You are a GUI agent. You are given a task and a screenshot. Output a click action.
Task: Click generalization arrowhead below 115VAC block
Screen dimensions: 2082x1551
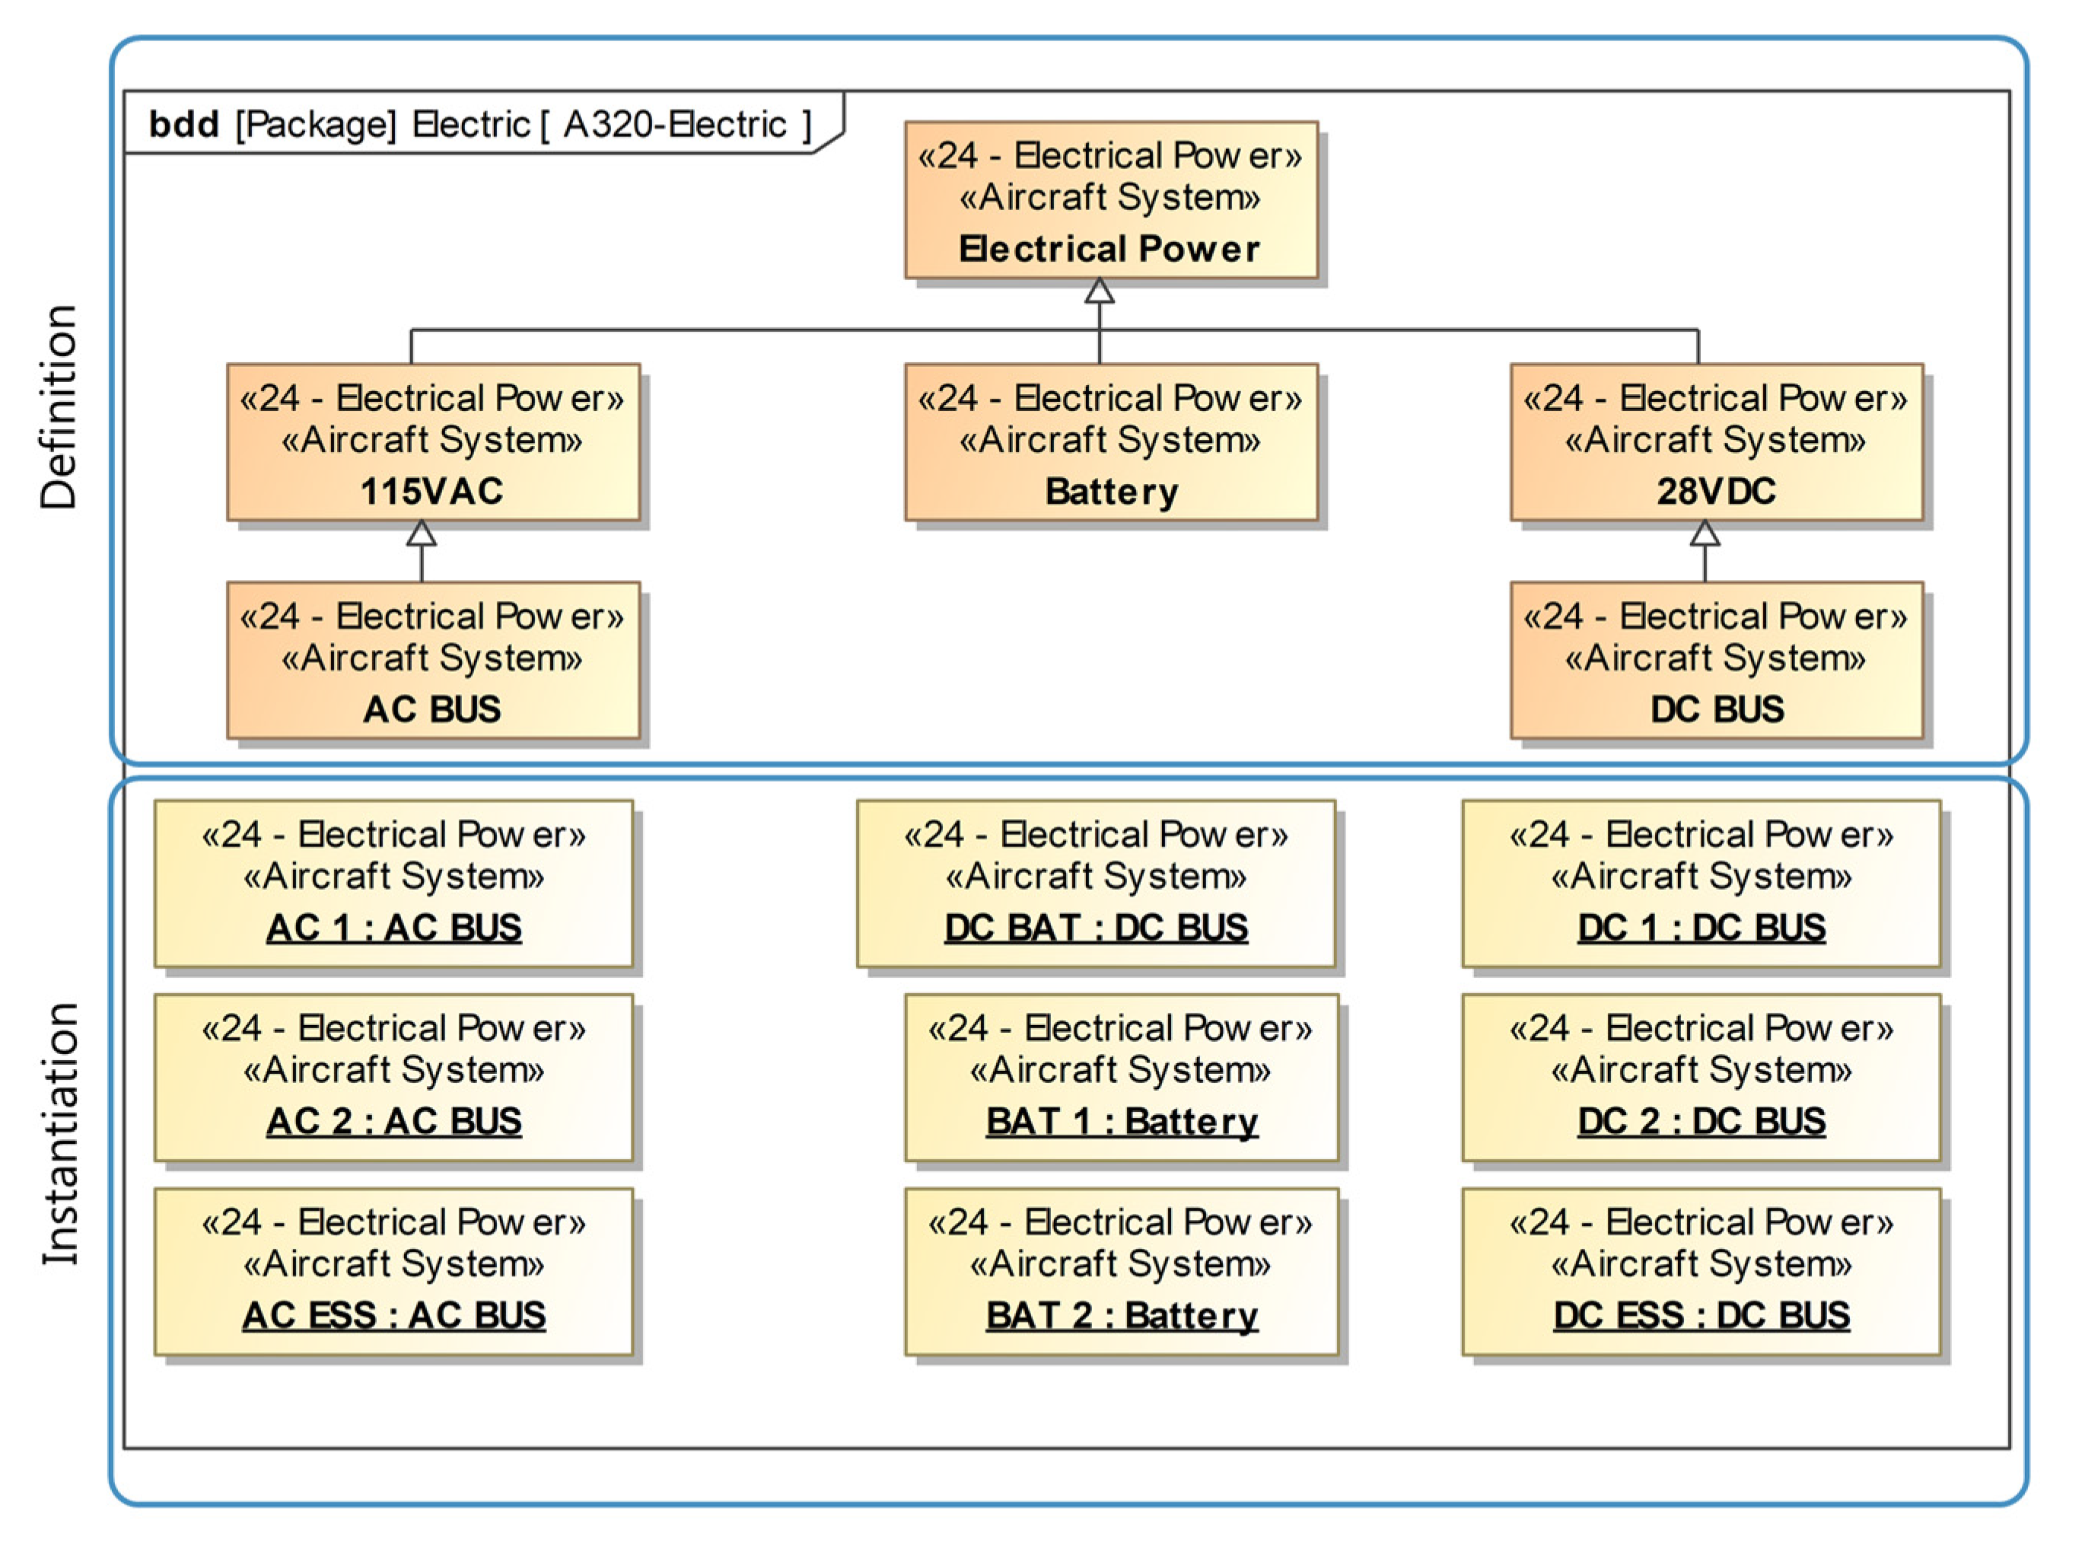(x=421, y=534)
